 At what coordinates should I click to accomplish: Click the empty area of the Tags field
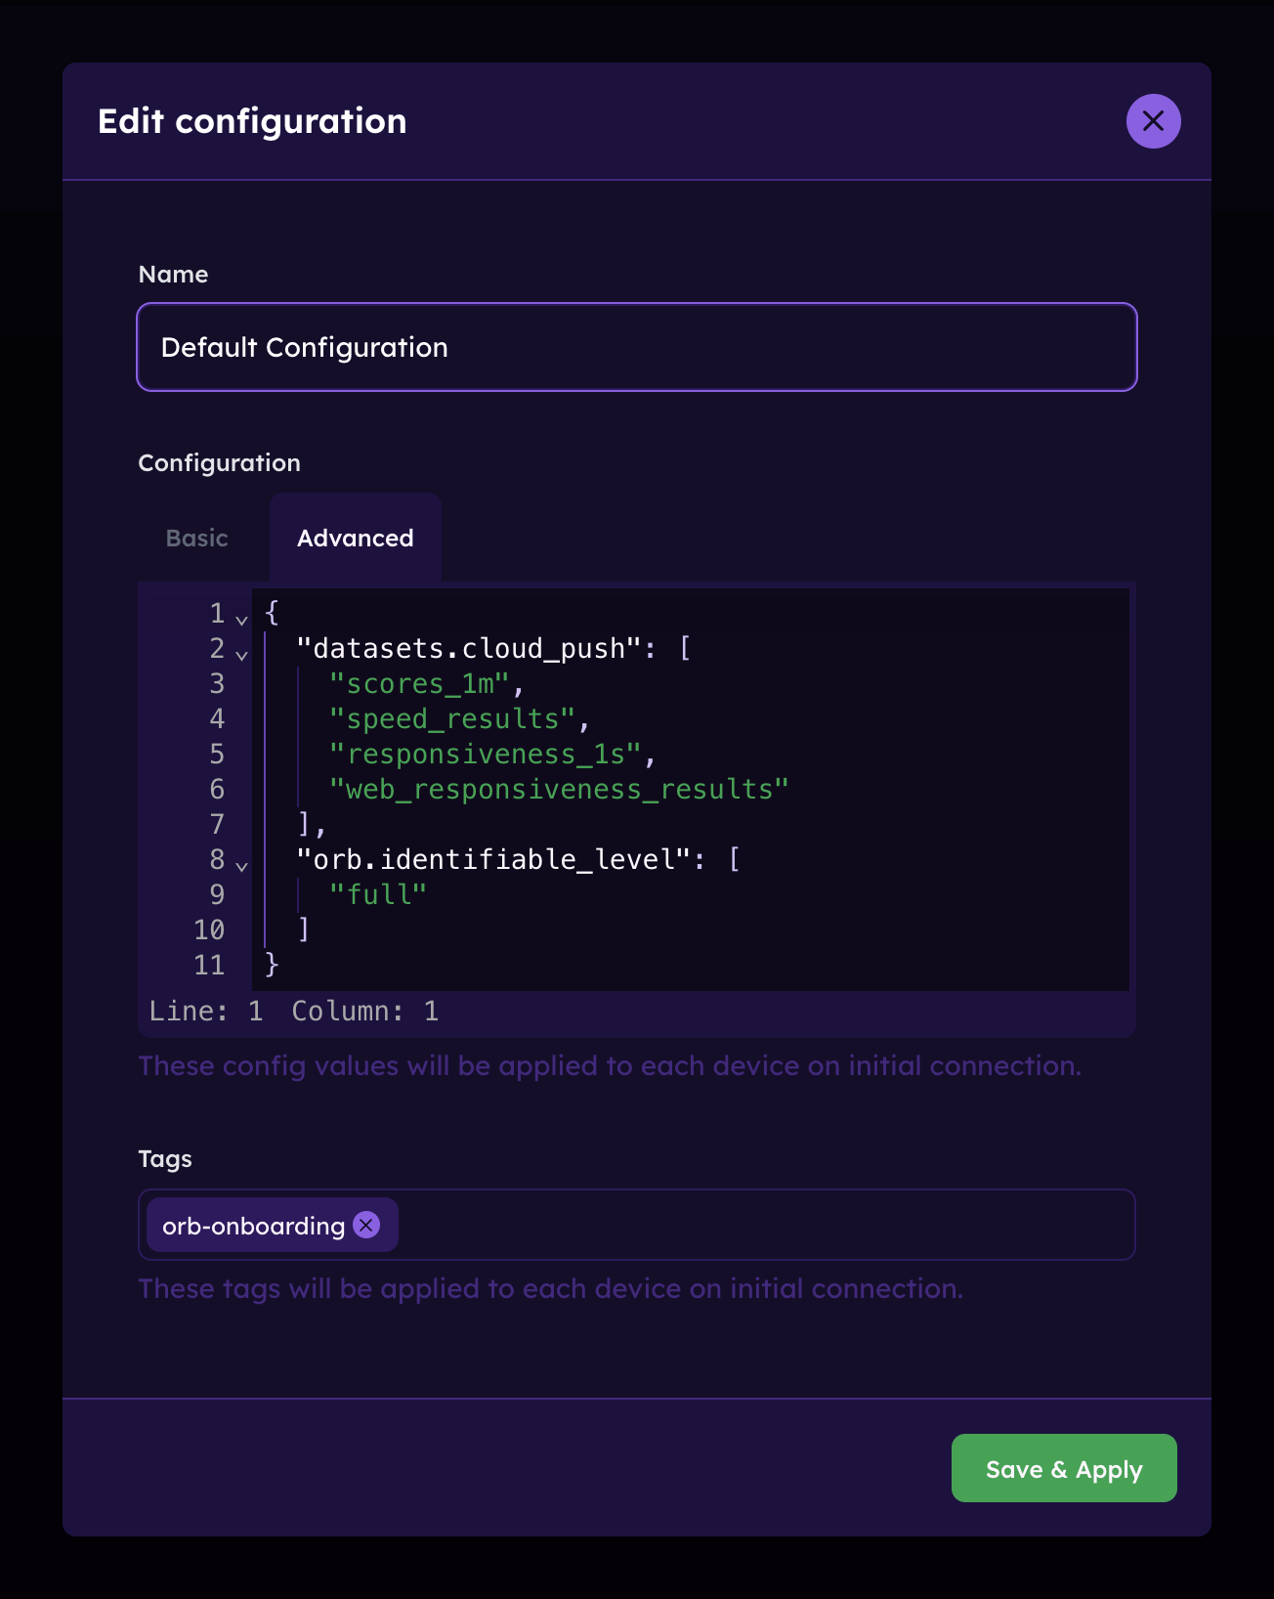click(x=762, y=1225)
